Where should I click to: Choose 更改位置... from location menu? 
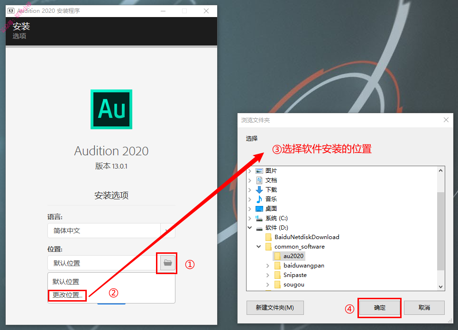coord(67,295)
